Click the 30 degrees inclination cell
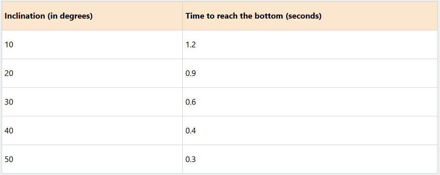The image size is (440, 175). click(9, 102)
